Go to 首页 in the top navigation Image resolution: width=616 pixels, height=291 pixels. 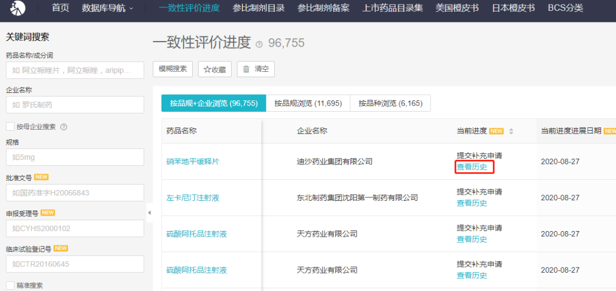[x=60, y=8]
